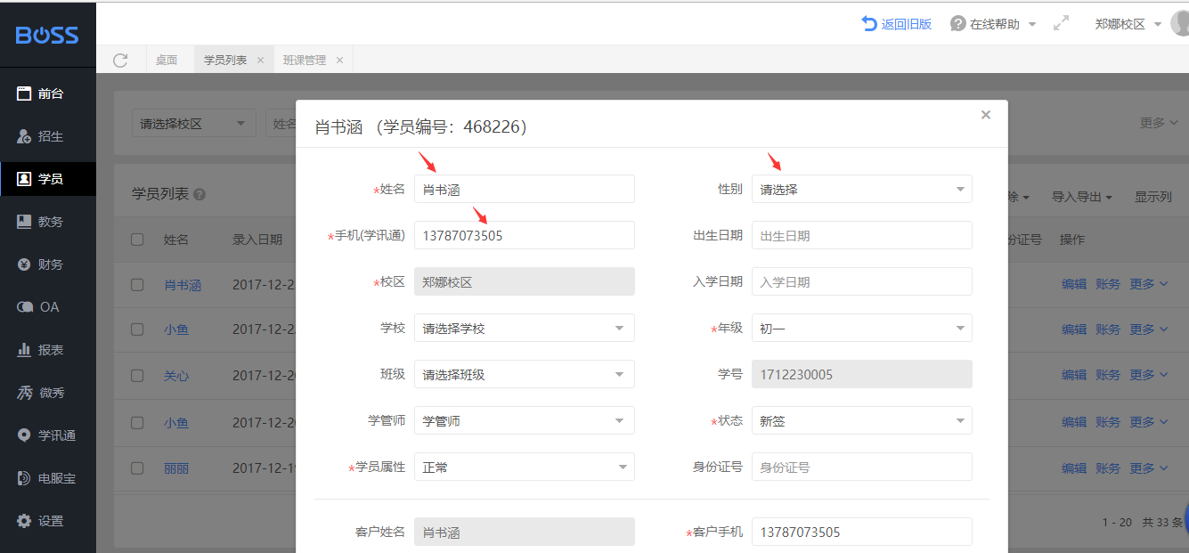Open 郑娜校区 account dropdown
Viewport: 1189px width, 553px height.
1128,24
